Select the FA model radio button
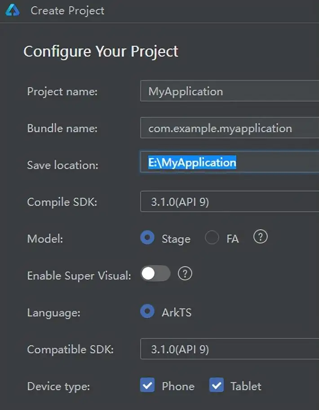The width and height of the screenshot is (319, 410). 212,238
